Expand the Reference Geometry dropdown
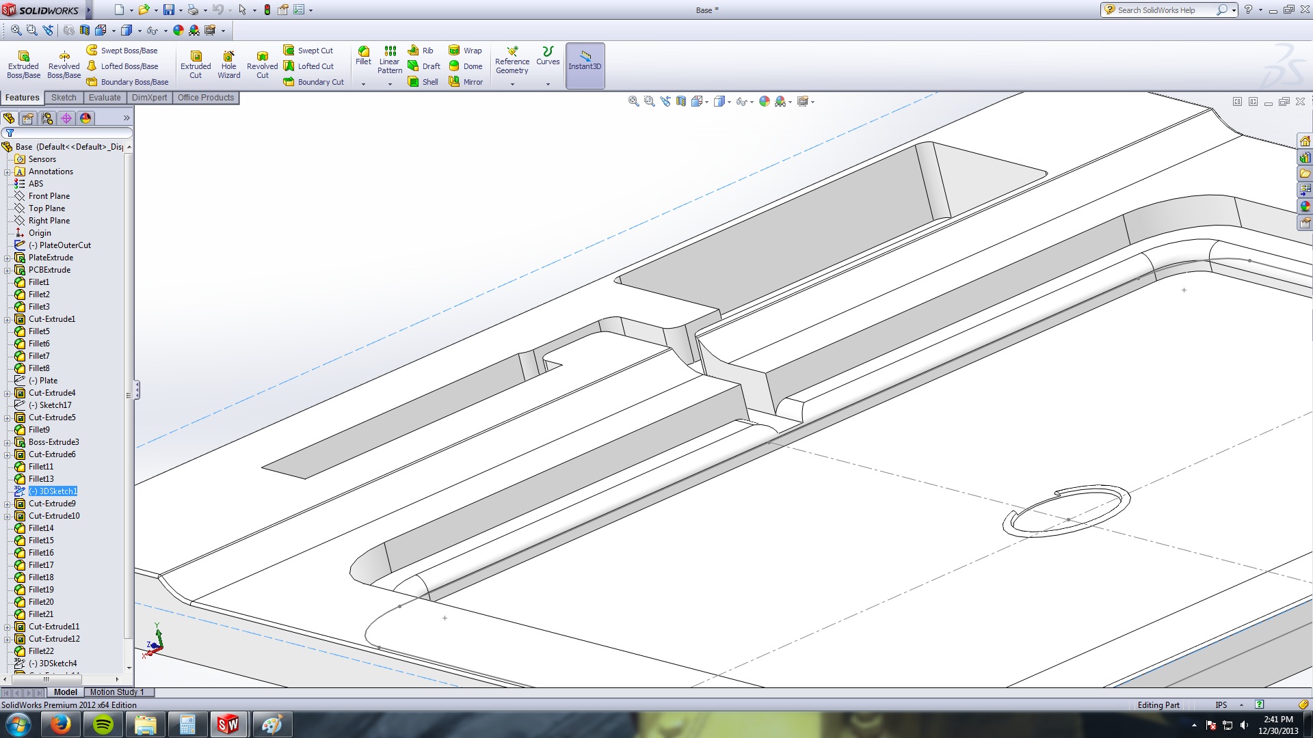 coord(512,84)
